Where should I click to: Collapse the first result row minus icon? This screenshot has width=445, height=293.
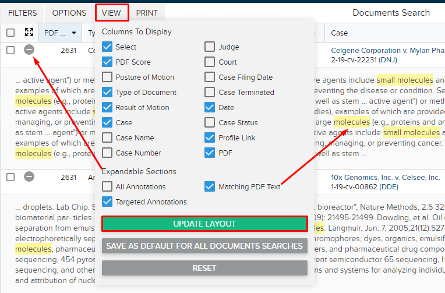pyautogui.click(x=29, y=50)
